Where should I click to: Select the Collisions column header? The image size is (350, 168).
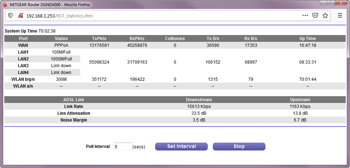pos(175,39)
